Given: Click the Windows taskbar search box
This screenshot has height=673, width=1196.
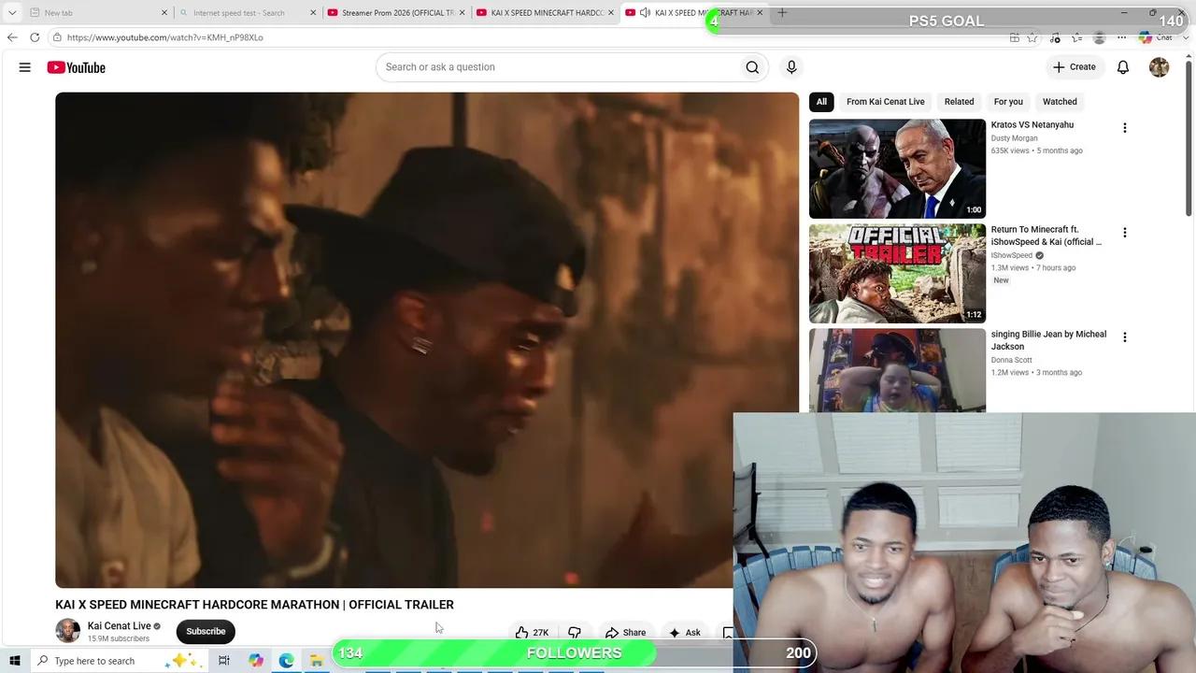Looking at the screenshot, I should (120, 661).
